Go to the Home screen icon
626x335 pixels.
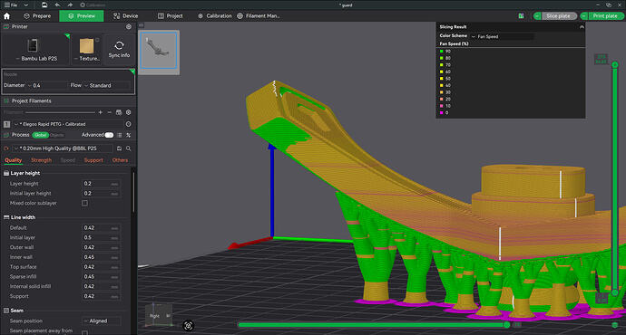pos(6,16)
